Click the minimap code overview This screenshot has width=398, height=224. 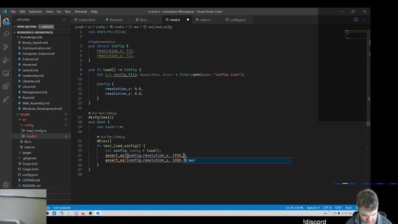point(355,35)
